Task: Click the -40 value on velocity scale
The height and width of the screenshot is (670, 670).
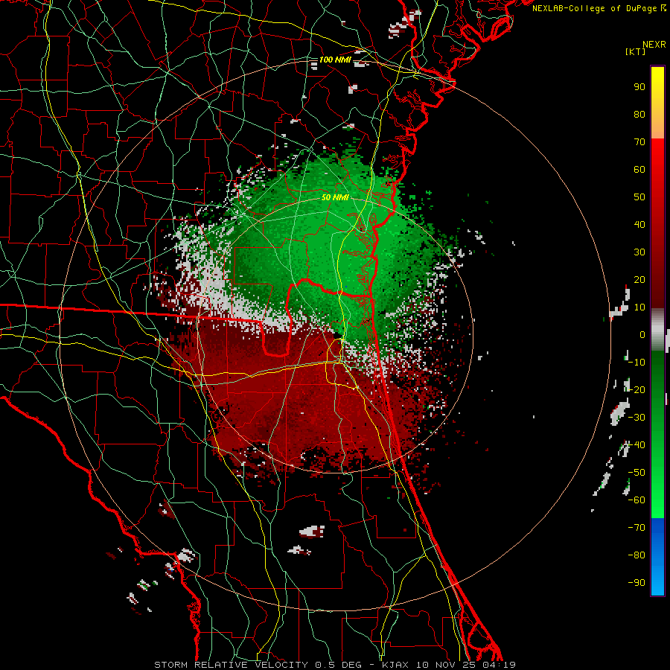Action: [x=636, y=445]
